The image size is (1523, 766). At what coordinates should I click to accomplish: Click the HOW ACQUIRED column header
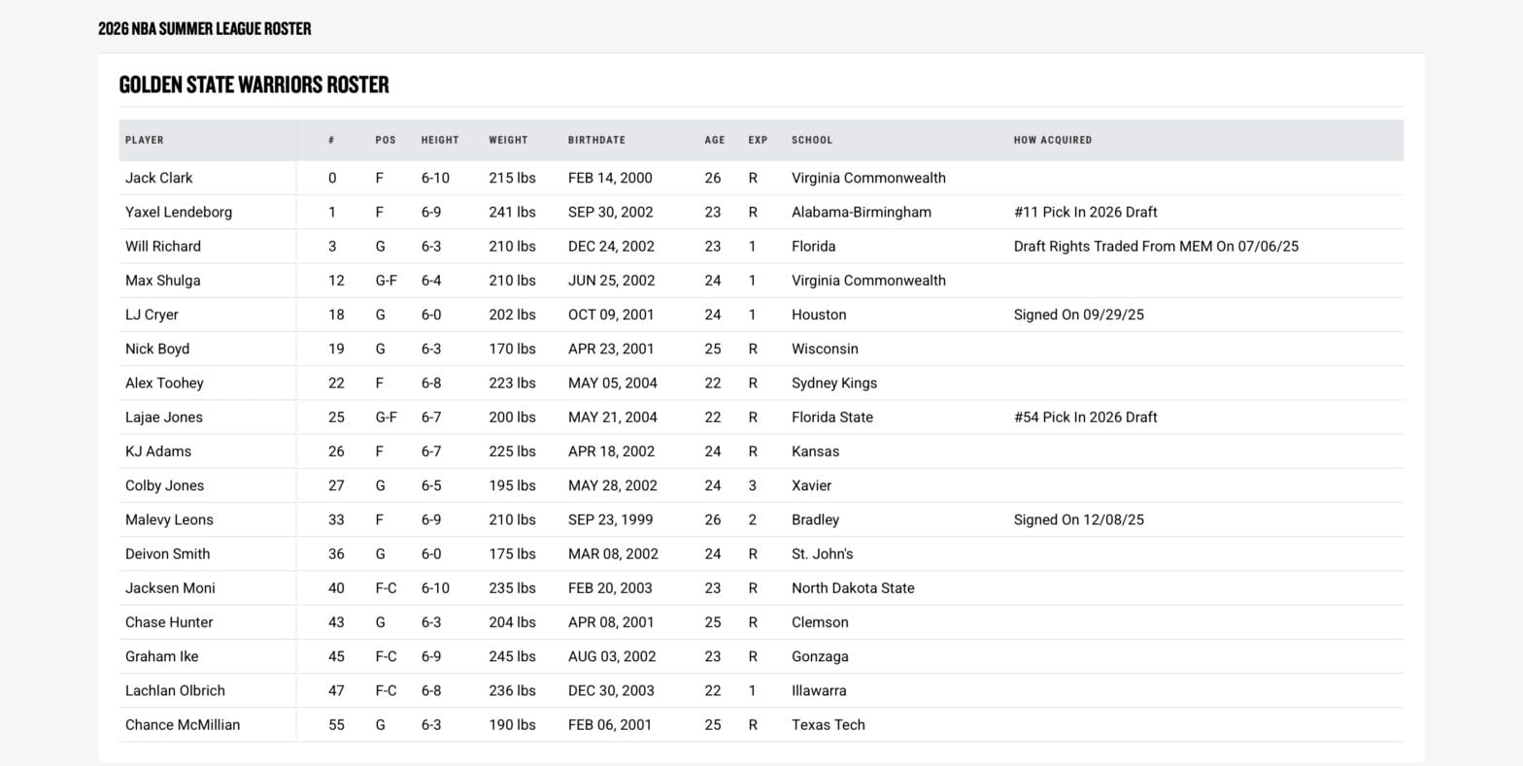1053,140
